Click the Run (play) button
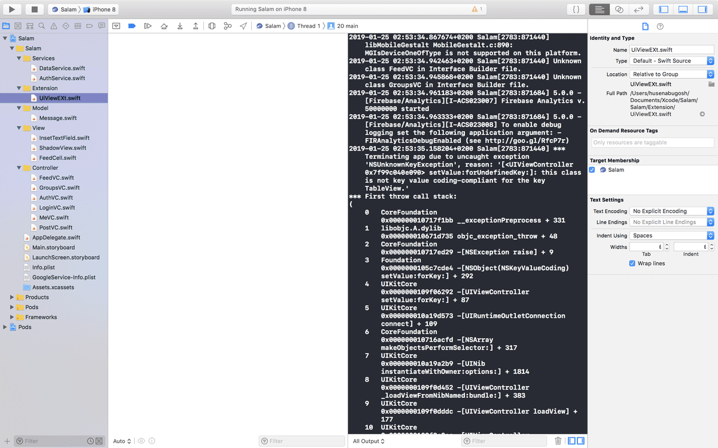 [12, 9]
